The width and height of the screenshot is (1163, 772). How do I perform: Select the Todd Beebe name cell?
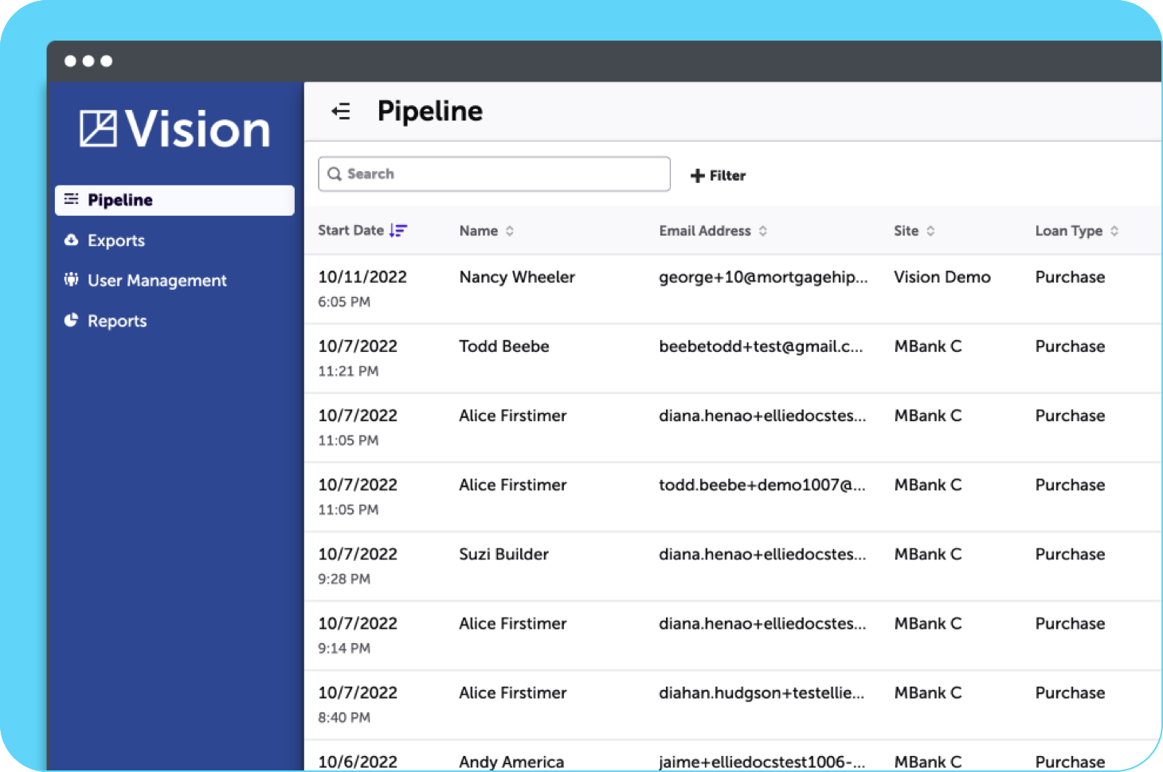point(504,346)
